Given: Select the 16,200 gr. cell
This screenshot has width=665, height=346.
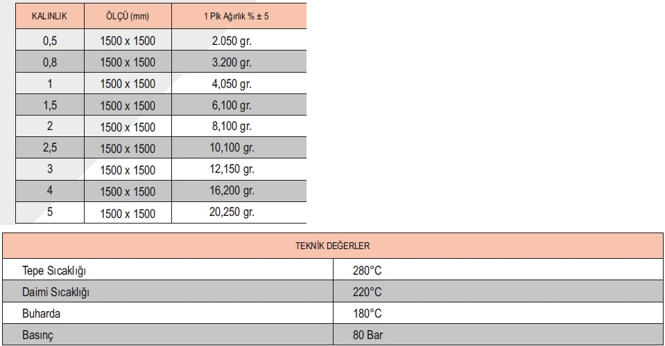Looking at the screenshot, I should coord(232,191).
